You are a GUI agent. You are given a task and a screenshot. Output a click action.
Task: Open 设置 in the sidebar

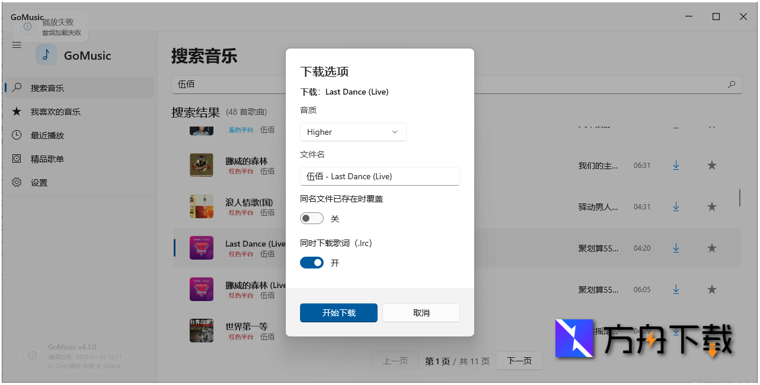coord(18,182)
